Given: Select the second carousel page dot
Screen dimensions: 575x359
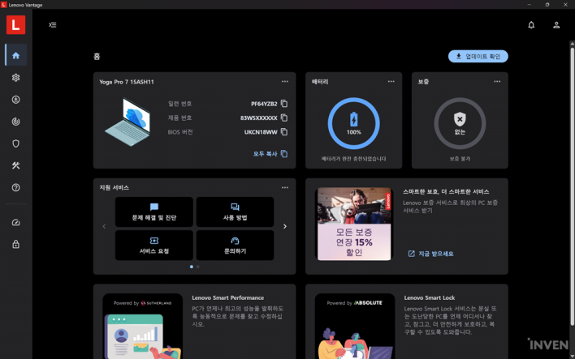Looking at the screenshot, I should click(x=198, y=267).
